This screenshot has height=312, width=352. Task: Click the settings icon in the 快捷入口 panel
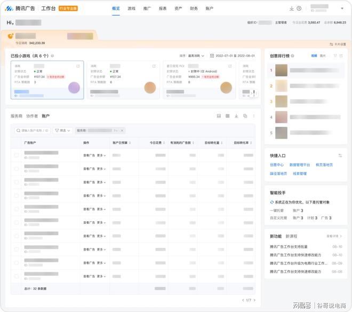click(x=340, y=155)
